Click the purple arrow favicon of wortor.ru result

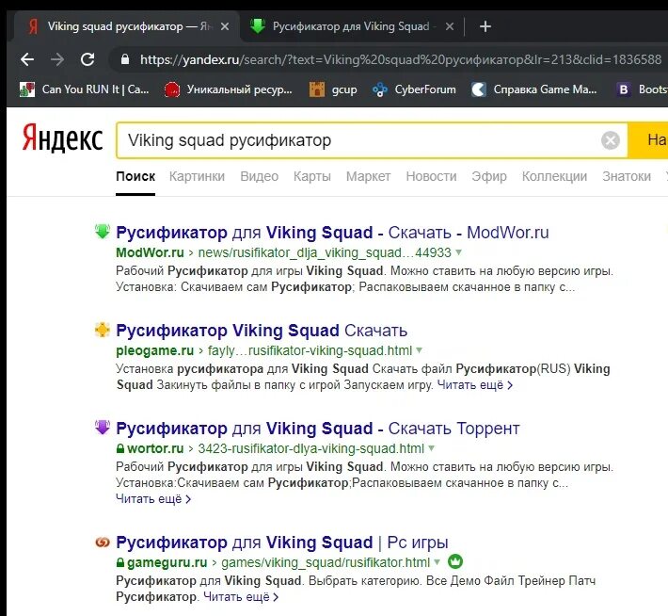[x=103, y=427]
